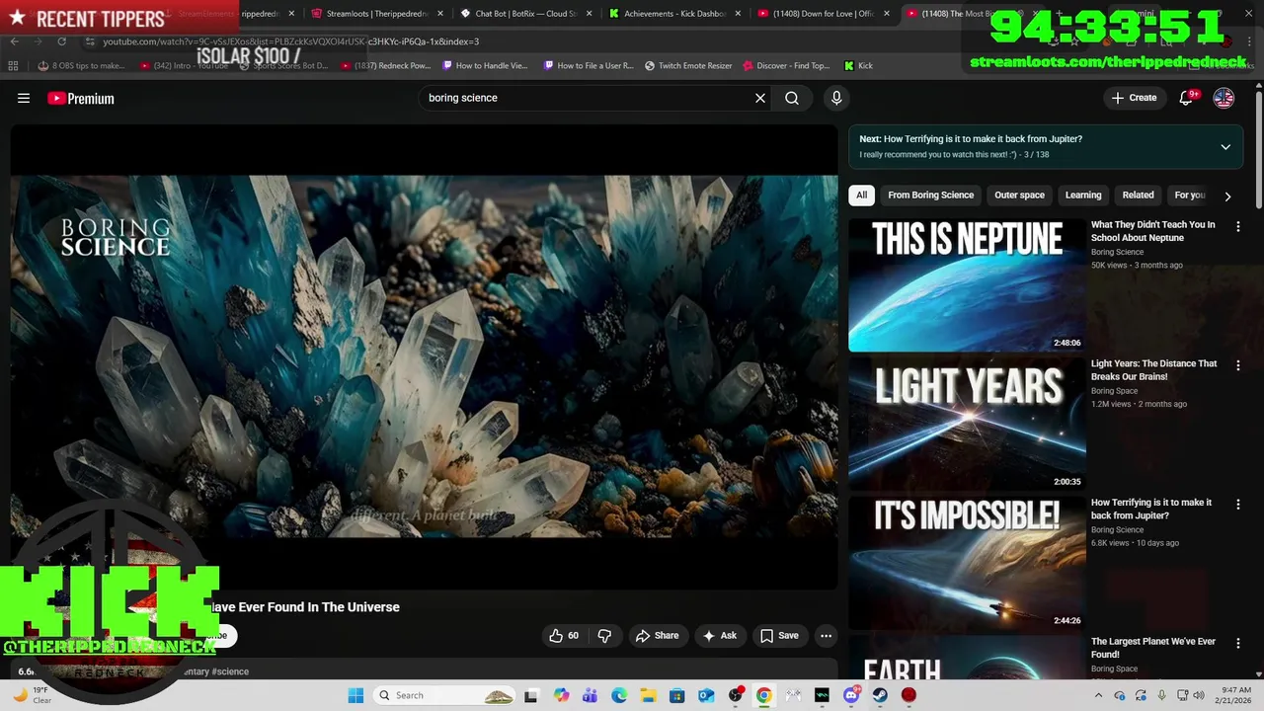Screen dimensions: 1264x711
Task: Open more actions ellipsis under video
Action: [x=827, y=636]
